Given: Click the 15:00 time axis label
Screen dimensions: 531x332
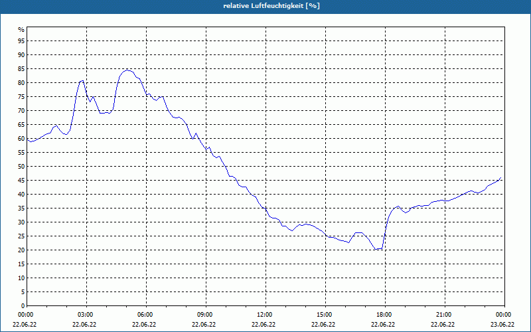Looking at the screenshot, I should point(325,315).
